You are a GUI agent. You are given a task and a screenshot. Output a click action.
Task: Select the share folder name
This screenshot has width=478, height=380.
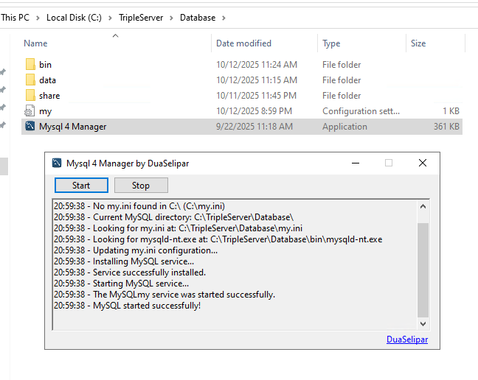(x=49, y=96)
